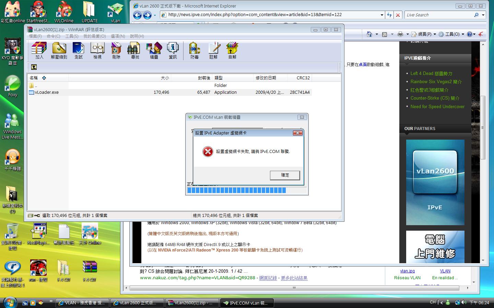
Task: Open the WinRAR Favorites (我的最愛) menu
Action: tap(94, 36)
